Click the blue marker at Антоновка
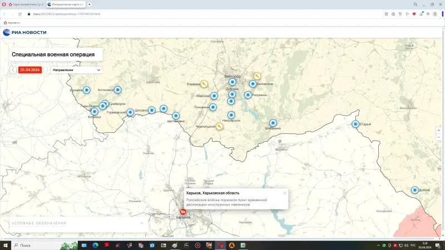Image resolution: width=445 pixels, height=250 pixels. [x=117, y=89]
